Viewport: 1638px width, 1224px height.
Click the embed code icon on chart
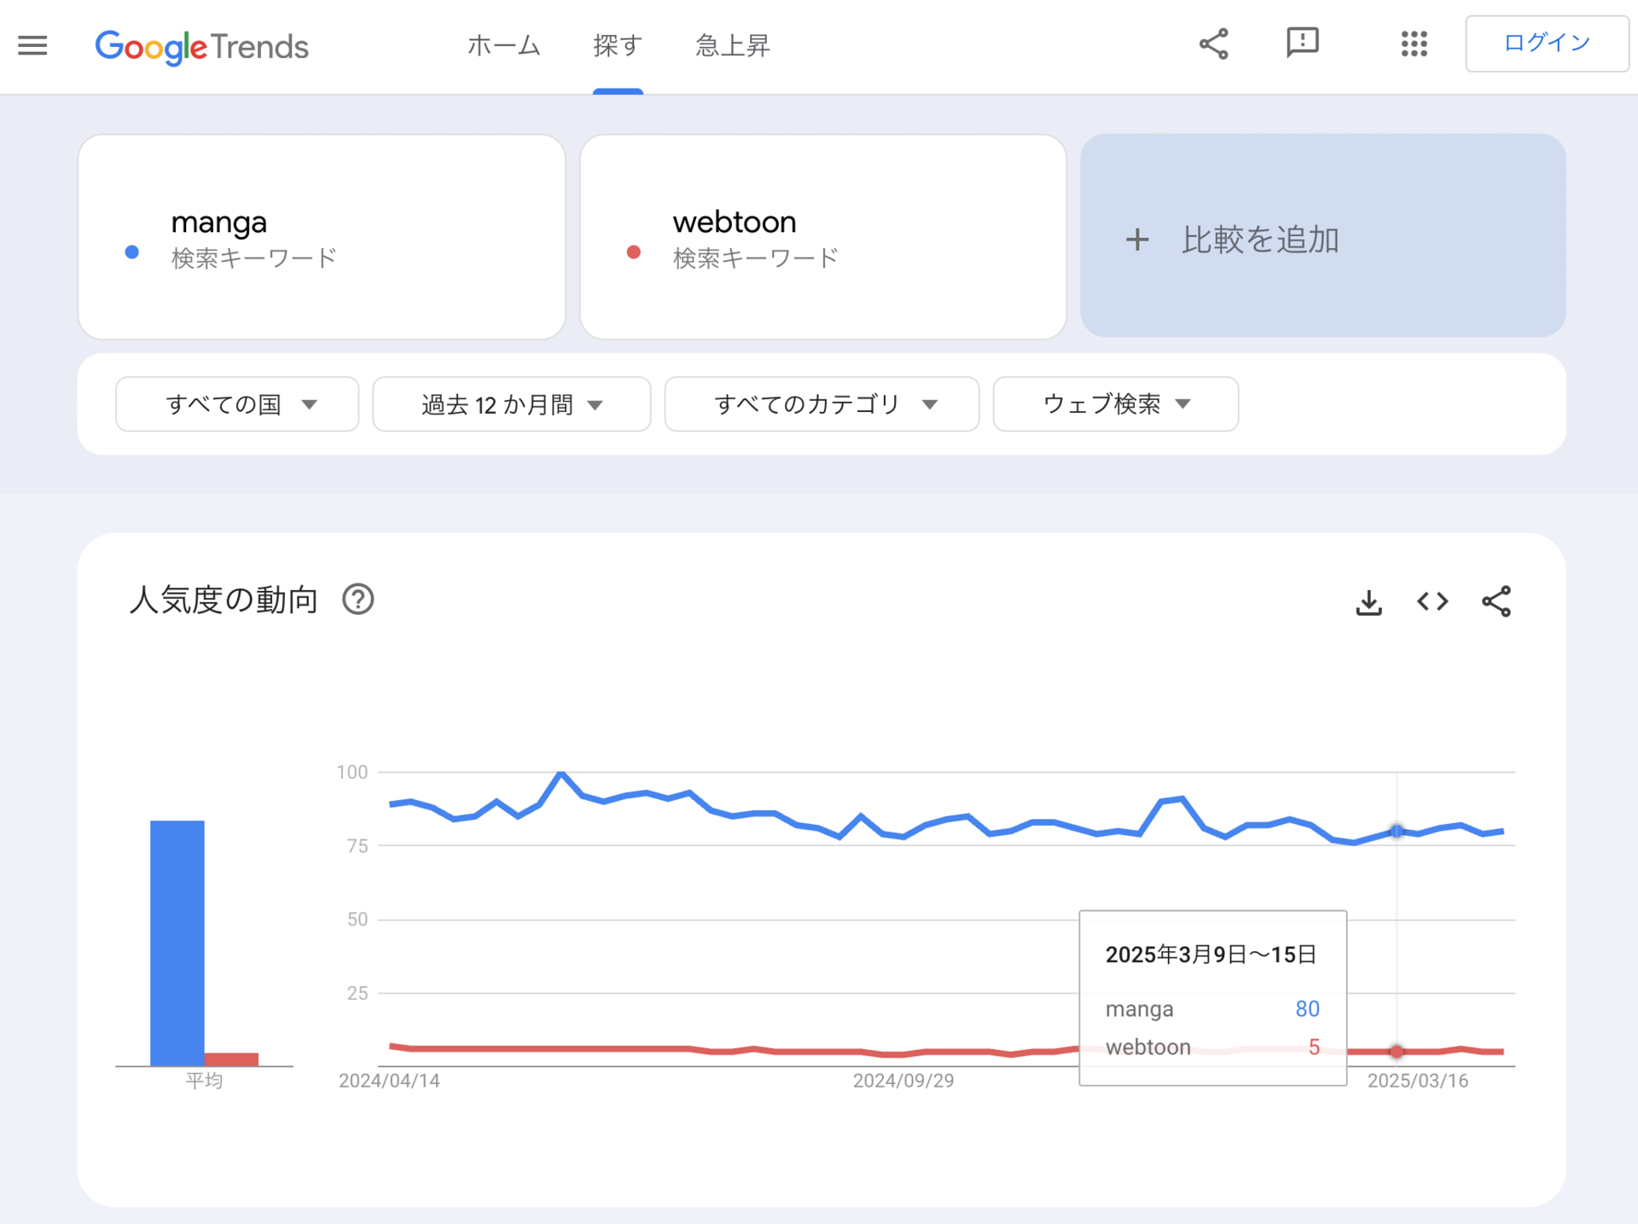1432,601
